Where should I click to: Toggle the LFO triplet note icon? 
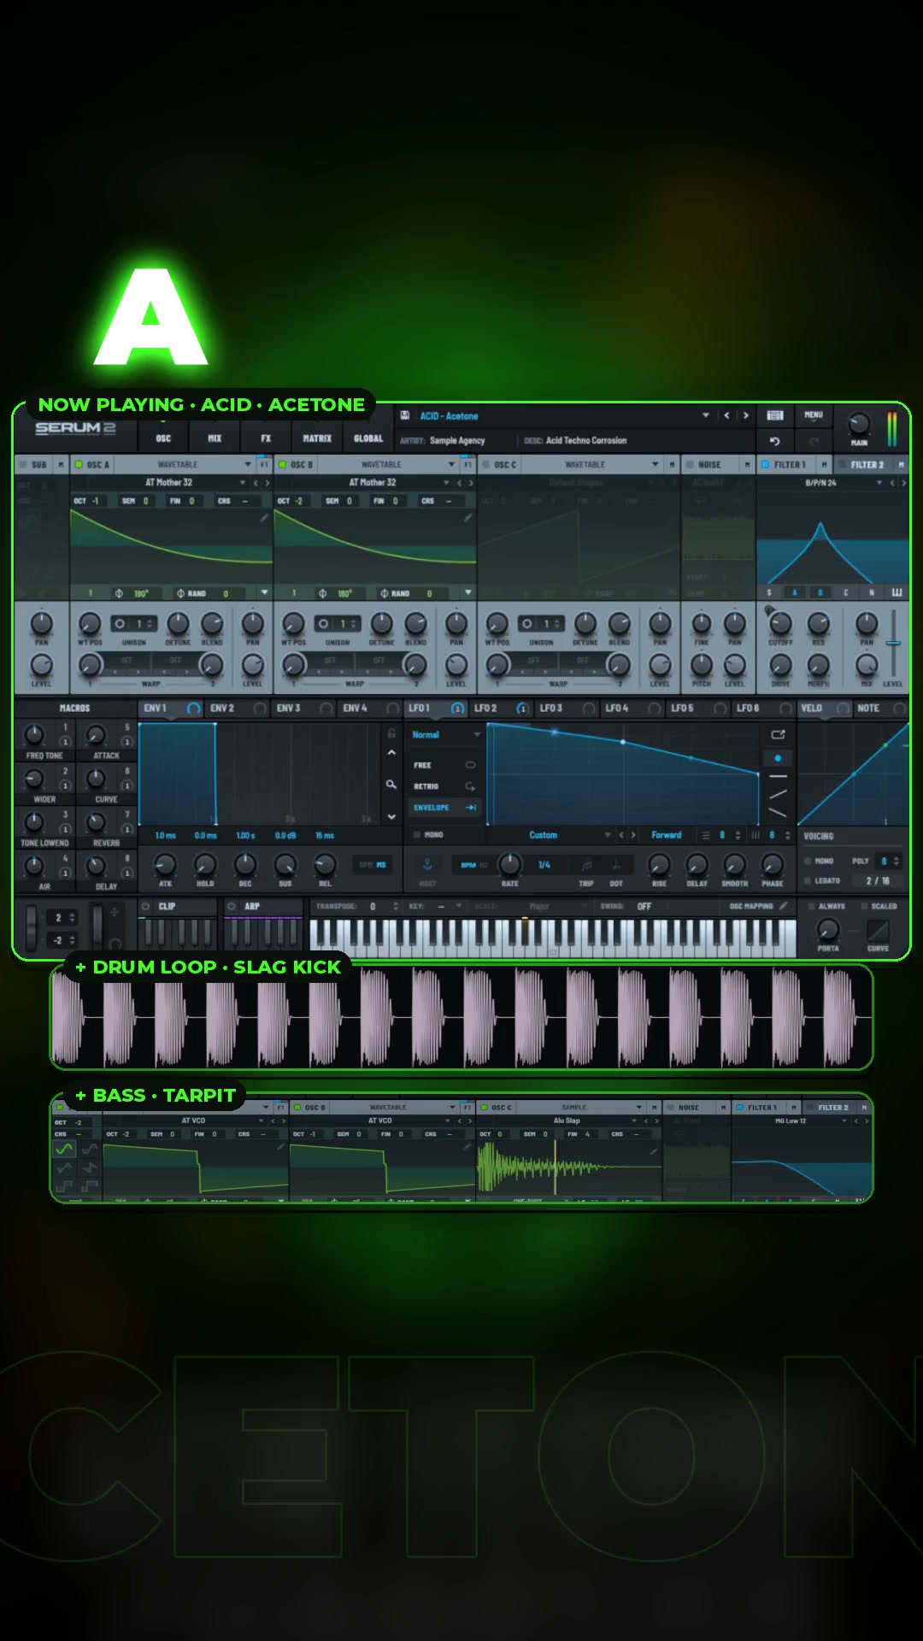tap(586, 865)
